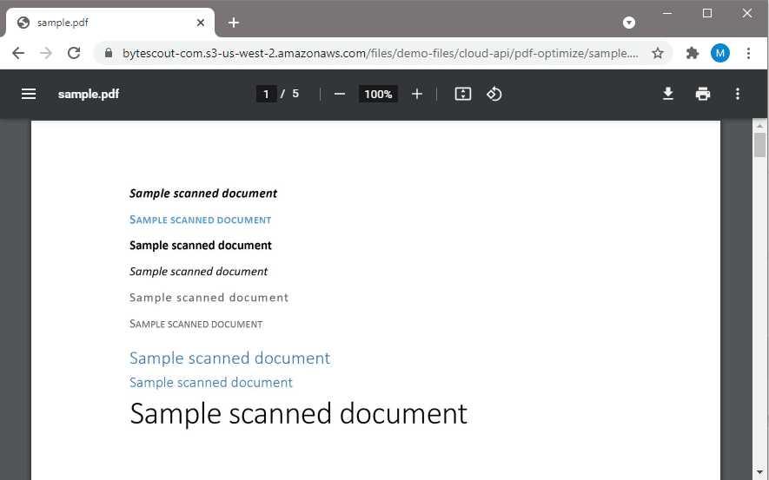The height and width of the screenshot is (480, 769).
Task: Download the sample.pdf file
Action: pos(668,94)
